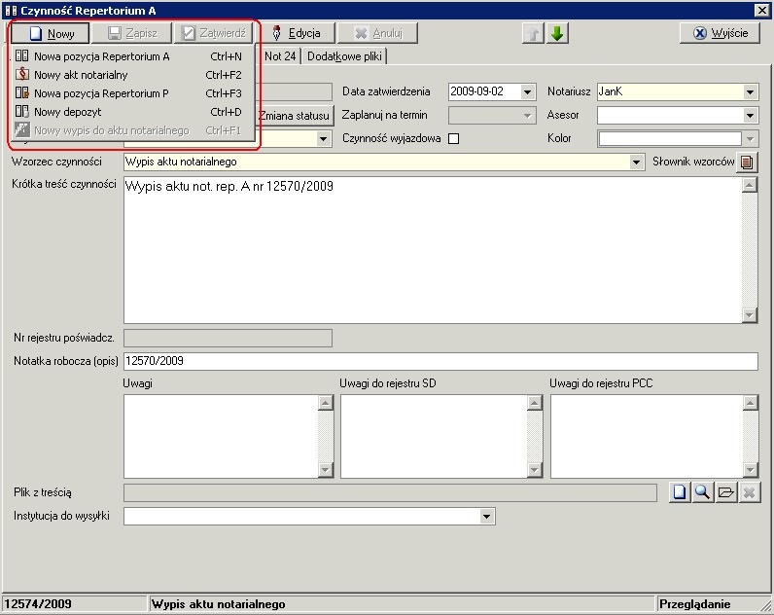Click the open folder file icon
Screen dimensions: 774x615
click(725, 493)
